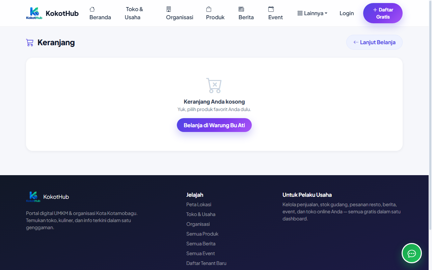The image size is (432, 270).
Task: Open the Toko & Usaha footer link
Action: tap(201, 214)
